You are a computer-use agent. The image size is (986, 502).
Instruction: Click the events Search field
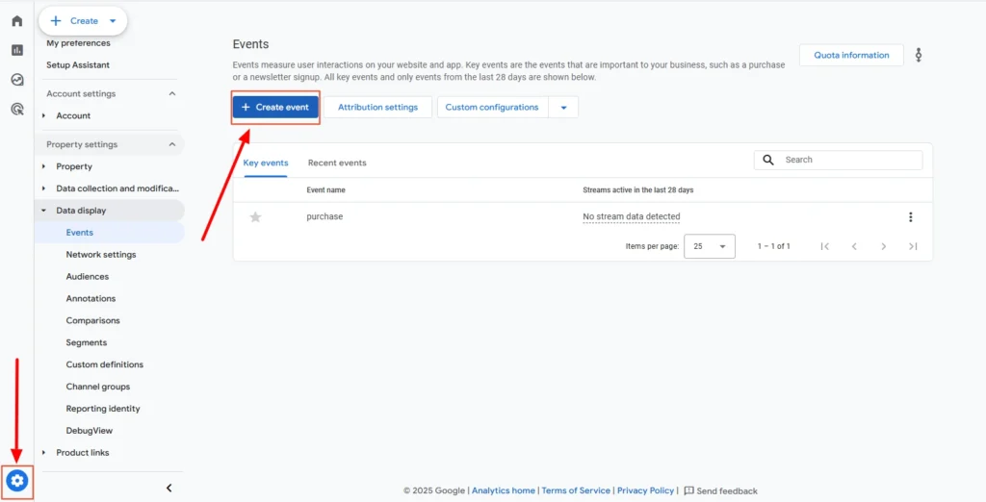click(849, 160)
